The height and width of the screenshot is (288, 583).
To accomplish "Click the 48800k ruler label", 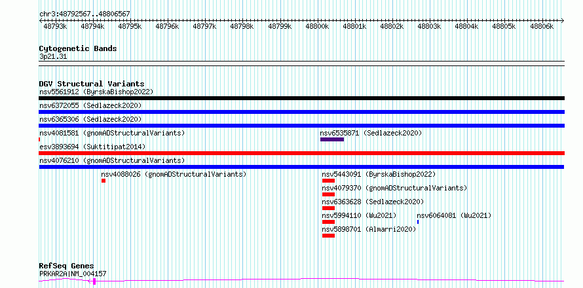I will click(x=317, y=27).
